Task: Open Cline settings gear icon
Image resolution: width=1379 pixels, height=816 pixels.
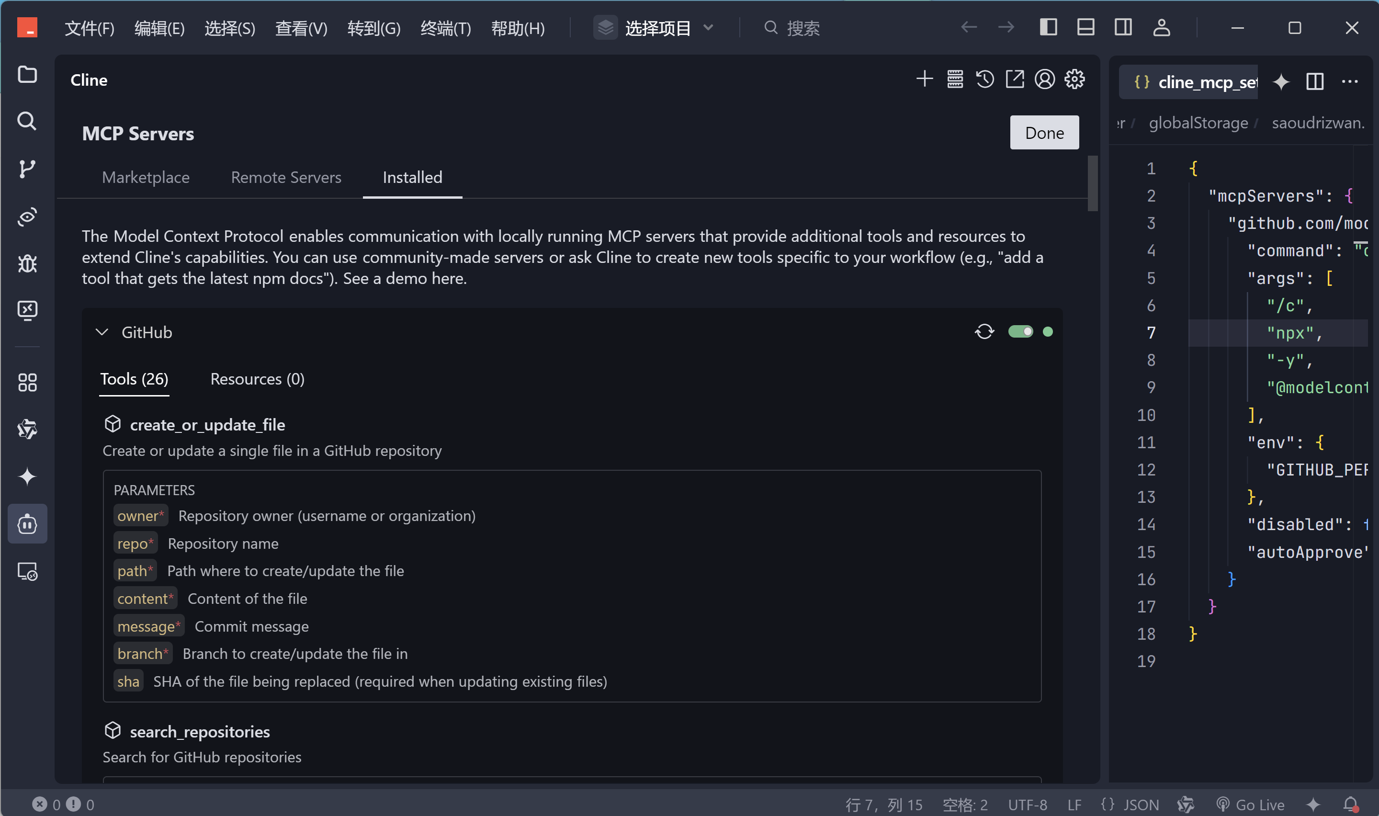Action: pos(1074,79)
